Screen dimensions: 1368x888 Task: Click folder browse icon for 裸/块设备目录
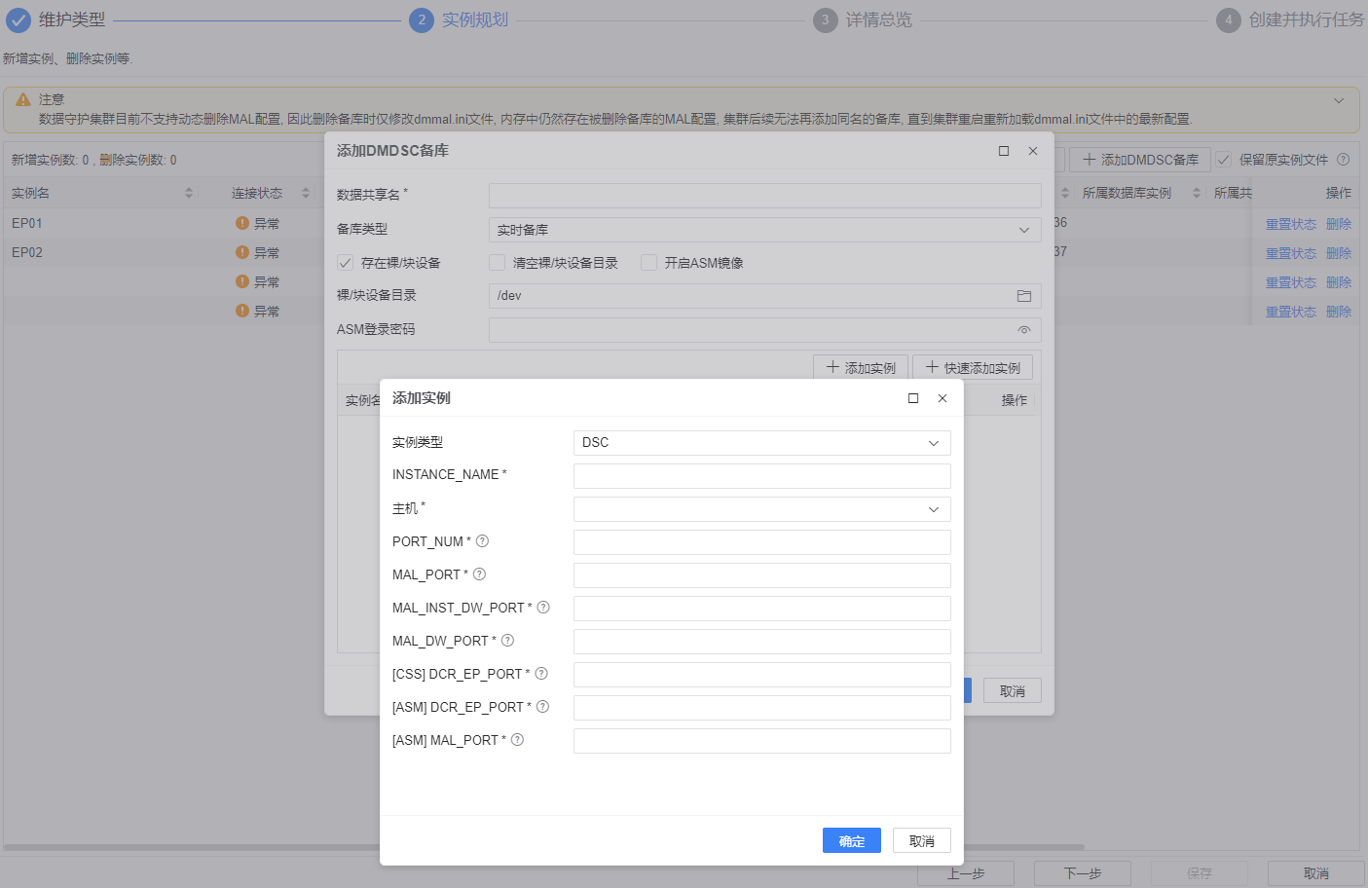[x=1024, y=296]
